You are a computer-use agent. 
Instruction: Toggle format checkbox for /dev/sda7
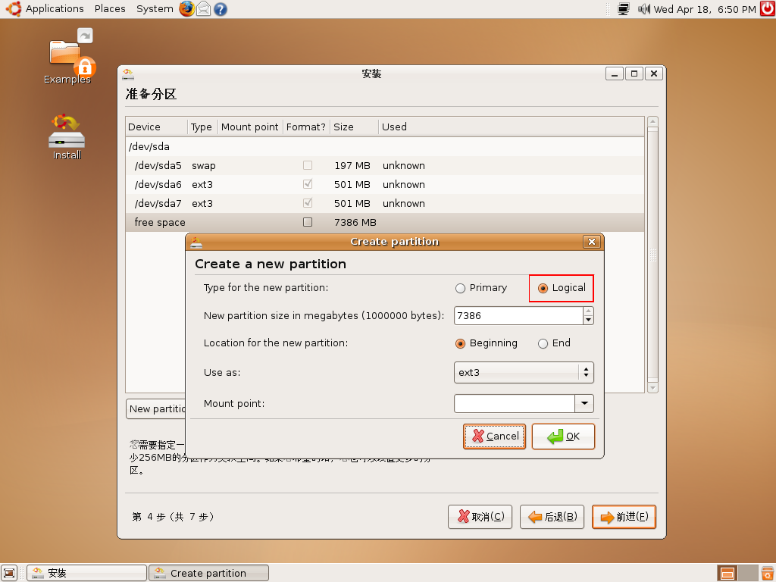point(308,203)
